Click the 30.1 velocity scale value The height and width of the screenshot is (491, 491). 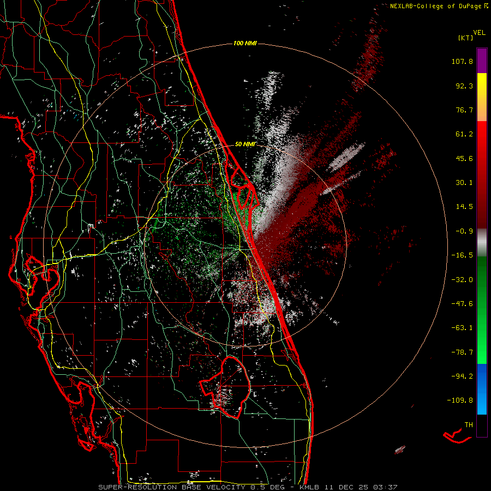464,183
